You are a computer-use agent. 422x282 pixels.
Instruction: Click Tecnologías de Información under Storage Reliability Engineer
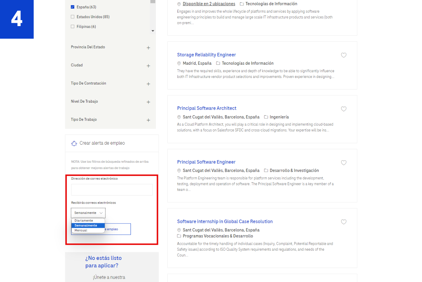pos(248,63)
